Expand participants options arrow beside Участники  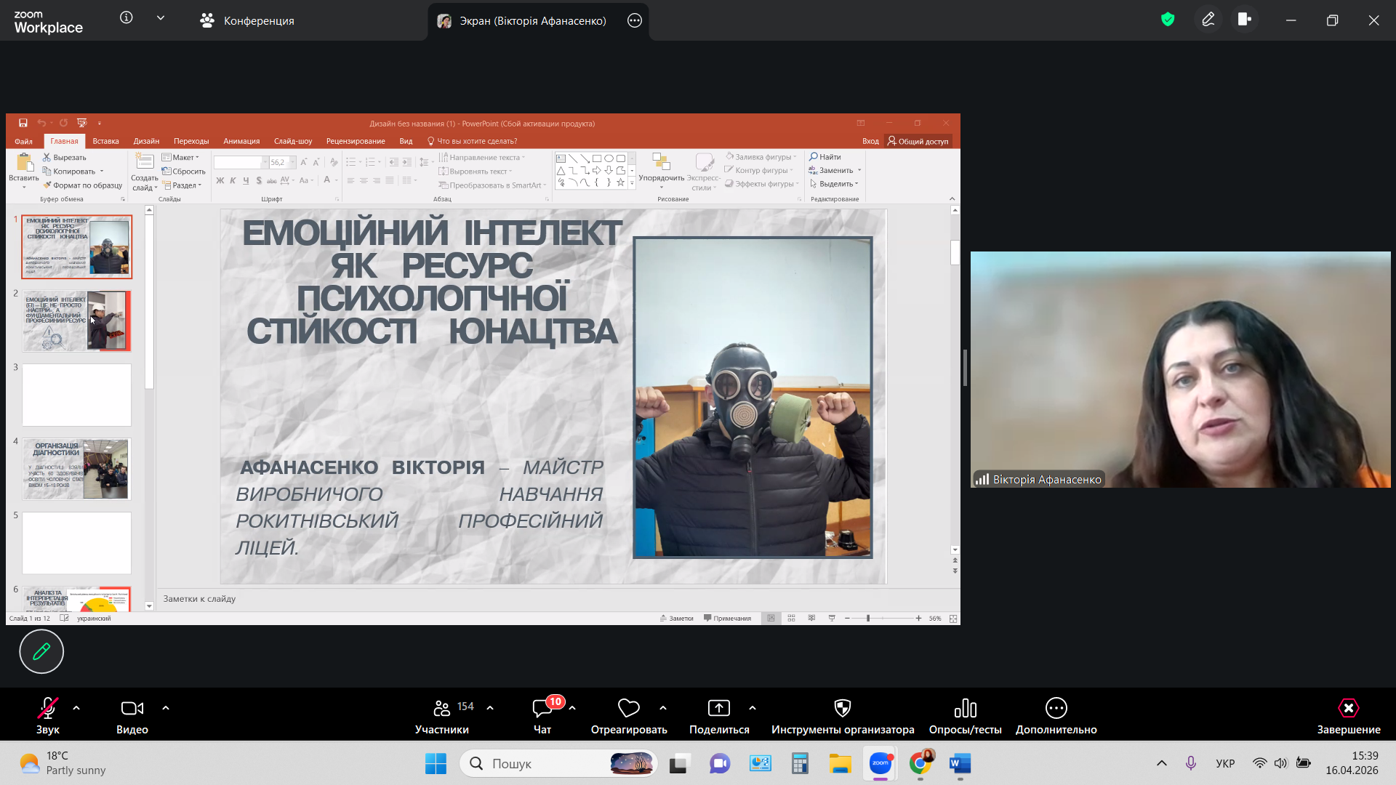[x=490, y=708]
